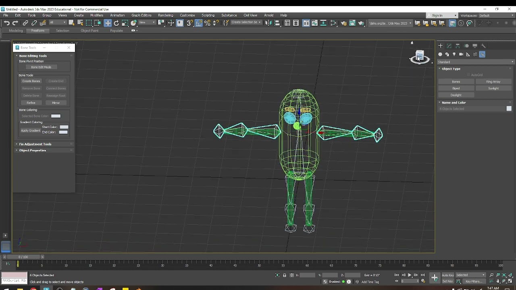Screen dimensions: 516x290
Task: Switch to the Populate ribbon tab
Action: click(117, 31)
